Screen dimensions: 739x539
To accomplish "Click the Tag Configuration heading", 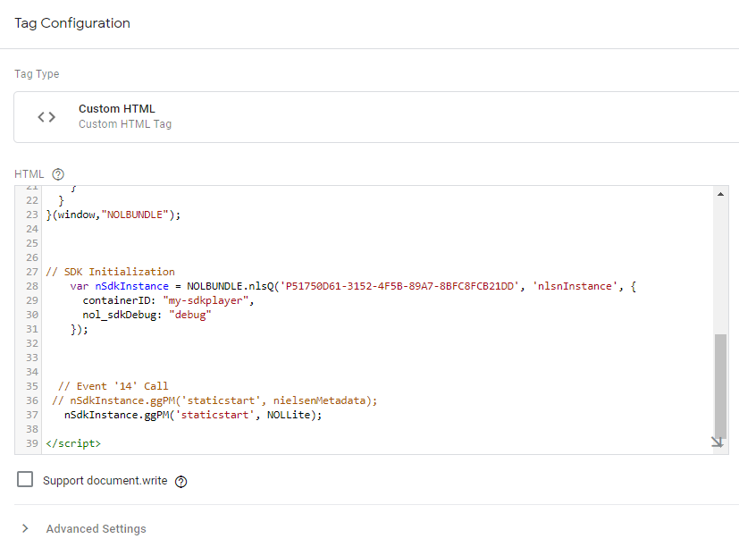I will (72, 23).
